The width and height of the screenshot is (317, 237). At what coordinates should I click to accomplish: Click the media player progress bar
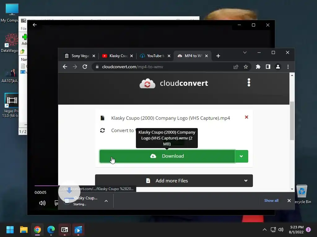(46, 185)
